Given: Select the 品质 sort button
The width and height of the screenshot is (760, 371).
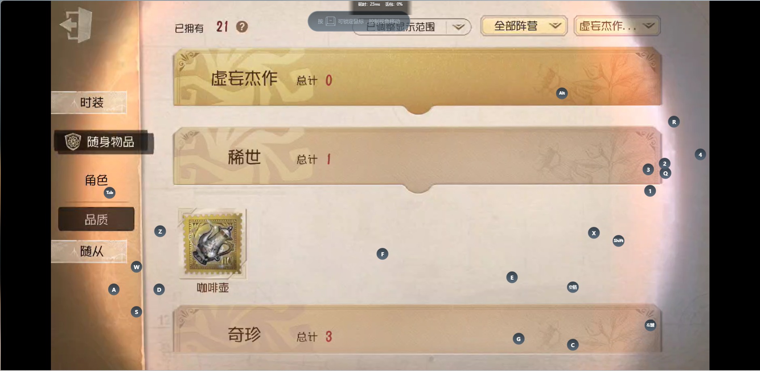Looking at the screenshot, I should [x=96, y=219].
